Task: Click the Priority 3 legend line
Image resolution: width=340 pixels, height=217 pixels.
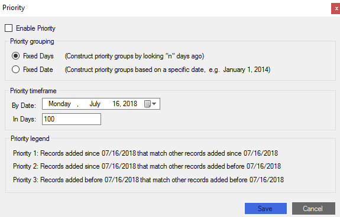Action: [148, 180]
